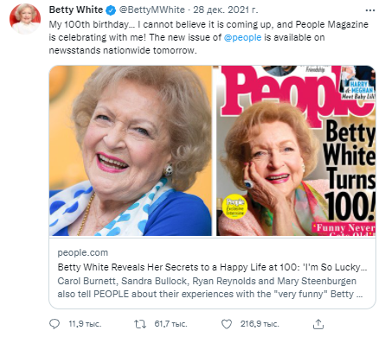View the left smiling portrait photo

[x=131, y=150]
